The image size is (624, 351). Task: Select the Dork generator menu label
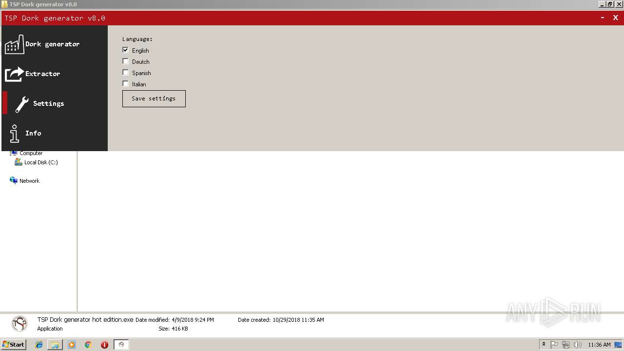pyautogui.click(x=52, y=44)
